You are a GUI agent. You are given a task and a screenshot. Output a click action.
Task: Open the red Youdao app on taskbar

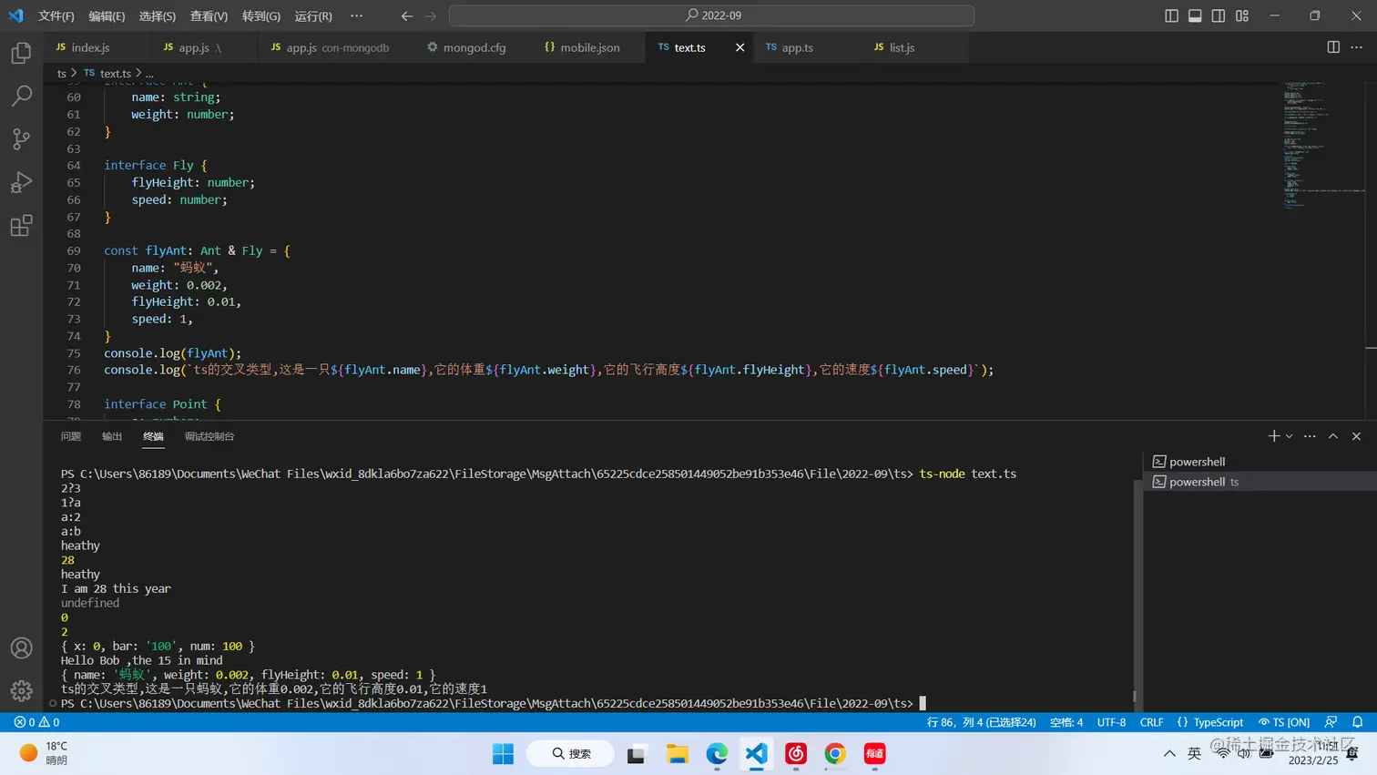pos(874,754)
